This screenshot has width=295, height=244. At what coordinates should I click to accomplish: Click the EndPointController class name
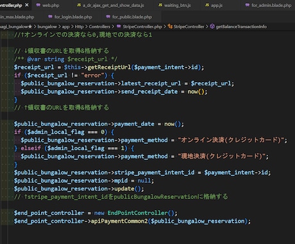(x=138, y=213)
